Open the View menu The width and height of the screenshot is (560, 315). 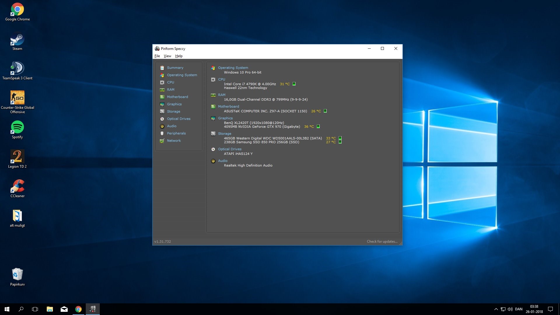click(167, 56)
